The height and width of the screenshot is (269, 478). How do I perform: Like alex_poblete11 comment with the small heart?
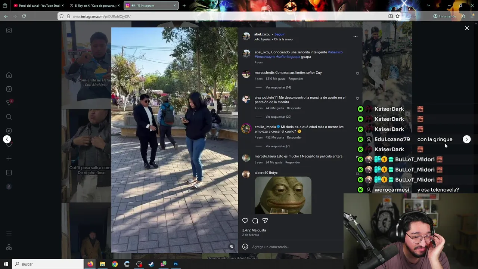357,99
